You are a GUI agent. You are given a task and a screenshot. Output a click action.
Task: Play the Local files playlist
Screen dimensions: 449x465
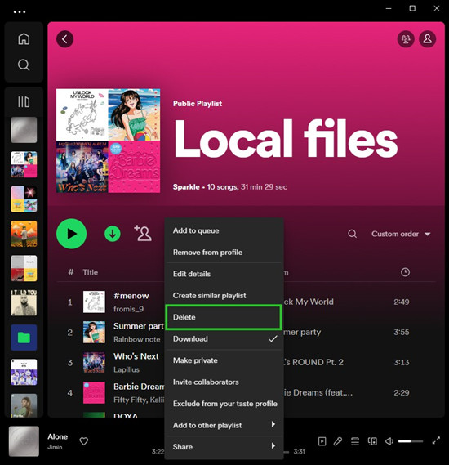point(71,234)
